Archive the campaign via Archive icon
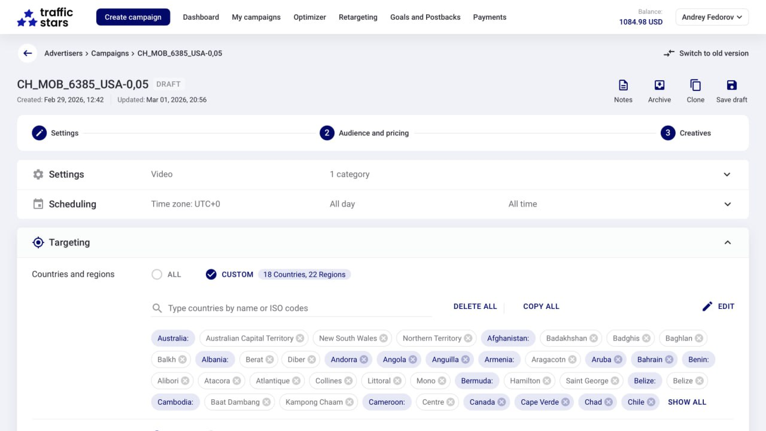 coord(659,86)
